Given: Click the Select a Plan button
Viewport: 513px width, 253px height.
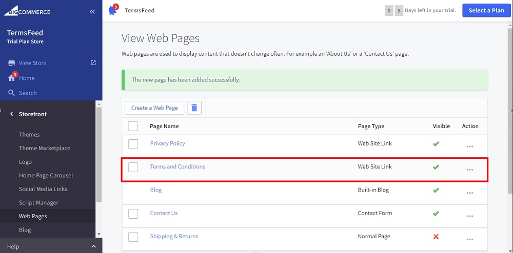Looking at the screenshot, I should point(486,10).
